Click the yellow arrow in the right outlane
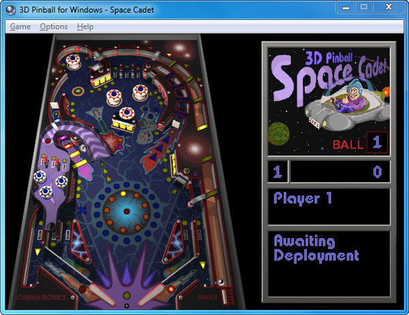Image resolution: width=409 pixels, height=315 pixels. 202,265
